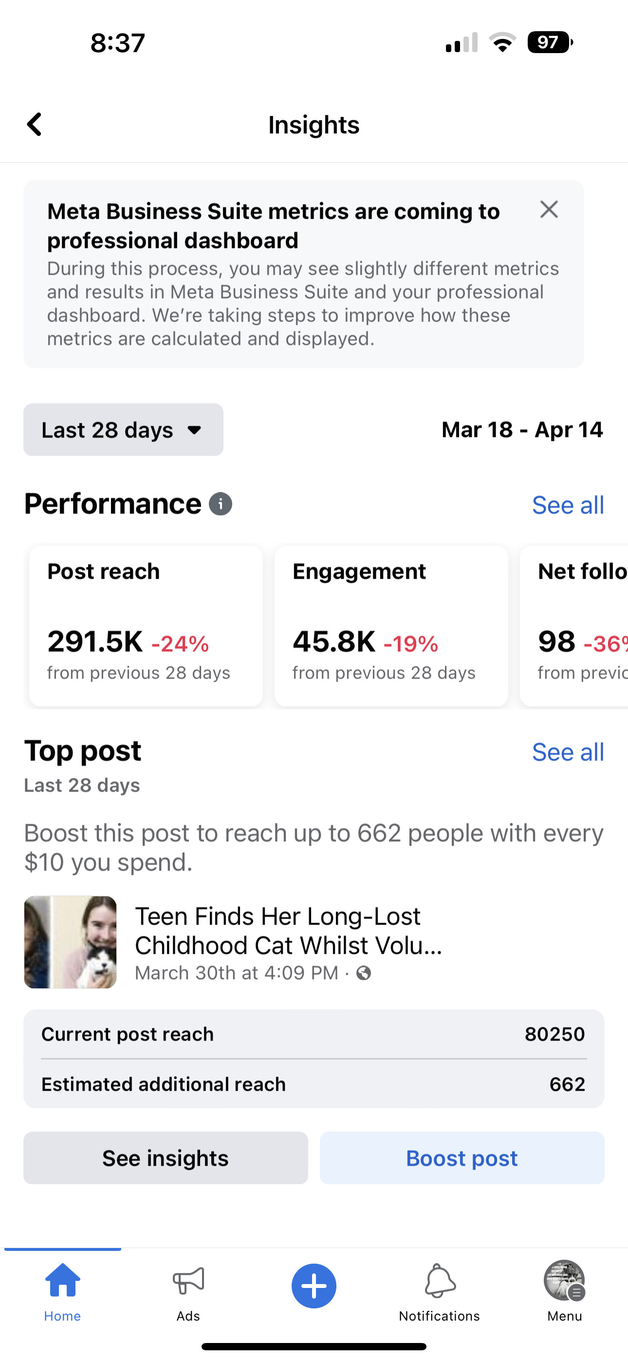Open the Last 28 days dropdown
Screen dimensions: 628x1362
tap(123, 430)
